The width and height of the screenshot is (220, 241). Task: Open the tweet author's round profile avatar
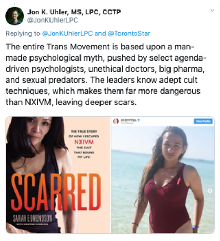(14, 16)
